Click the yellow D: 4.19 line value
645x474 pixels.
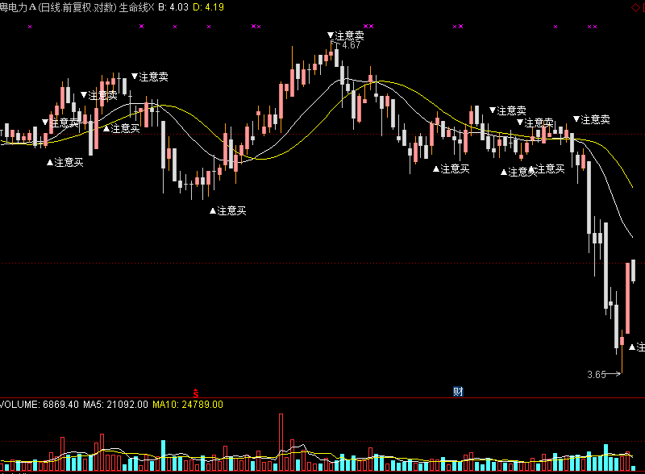(208, 7)
